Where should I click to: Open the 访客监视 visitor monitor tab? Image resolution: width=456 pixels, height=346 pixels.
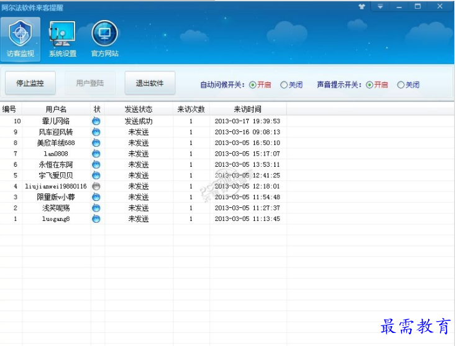[21, 39]
